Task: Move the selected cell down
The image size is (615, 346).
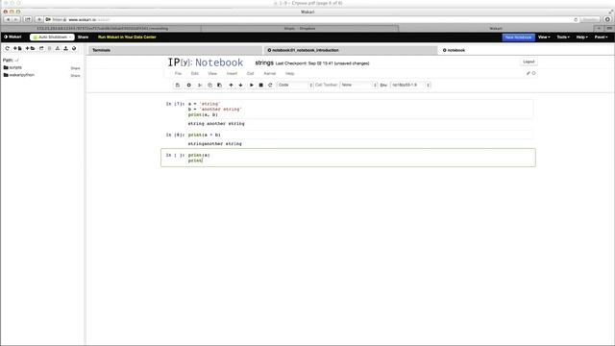Action: pyautogui.click(x=241, y=86)
